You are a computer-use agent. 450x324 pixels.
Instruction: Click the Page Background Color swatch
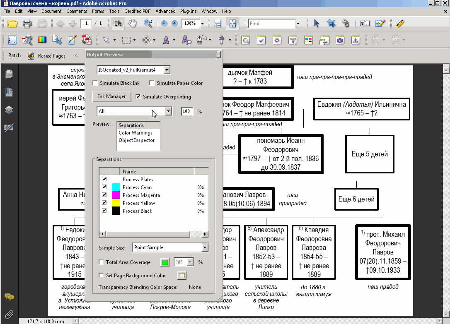click(181, 276)
